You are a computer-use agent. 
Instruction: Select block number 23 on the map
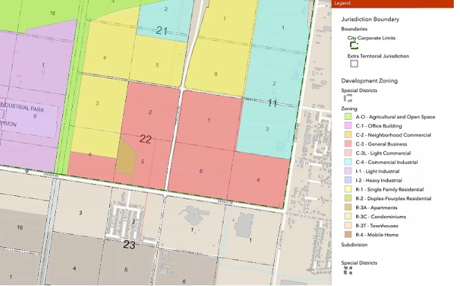(129, 244)
